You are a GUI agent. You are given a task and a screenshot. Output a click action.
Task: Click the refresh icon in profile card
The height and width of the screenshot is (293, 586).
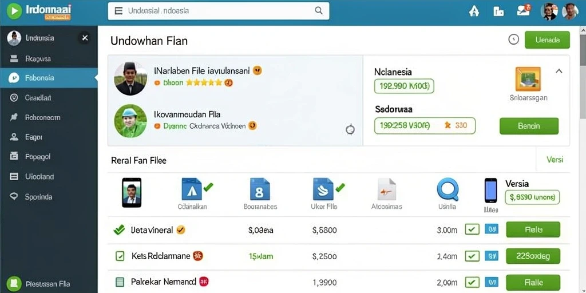click(350, 130)
